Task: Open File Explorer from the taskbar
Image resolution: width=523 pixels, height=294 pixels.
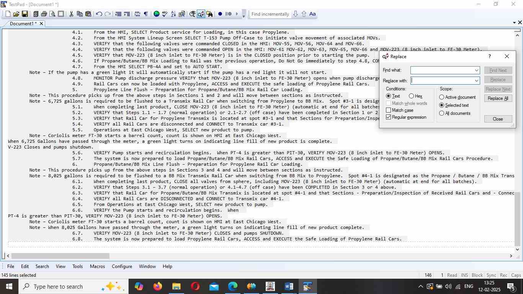Action: point(176,286)
